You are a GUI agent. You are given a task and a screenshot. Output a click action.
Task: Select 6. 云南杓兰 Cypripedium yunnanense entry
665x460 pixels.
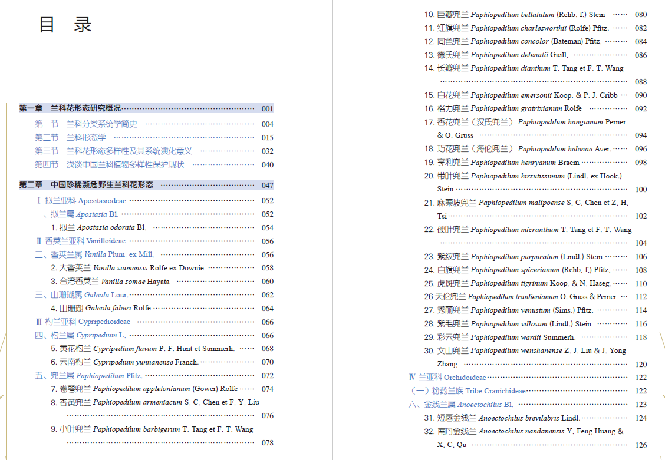tap(162, 362)
